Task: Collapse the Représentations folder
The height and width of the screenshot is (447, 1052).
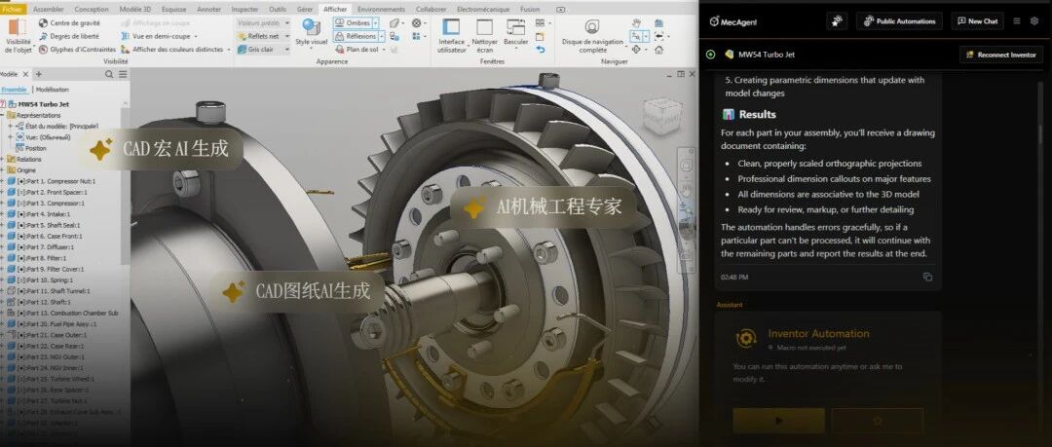Action: point(3,116)
